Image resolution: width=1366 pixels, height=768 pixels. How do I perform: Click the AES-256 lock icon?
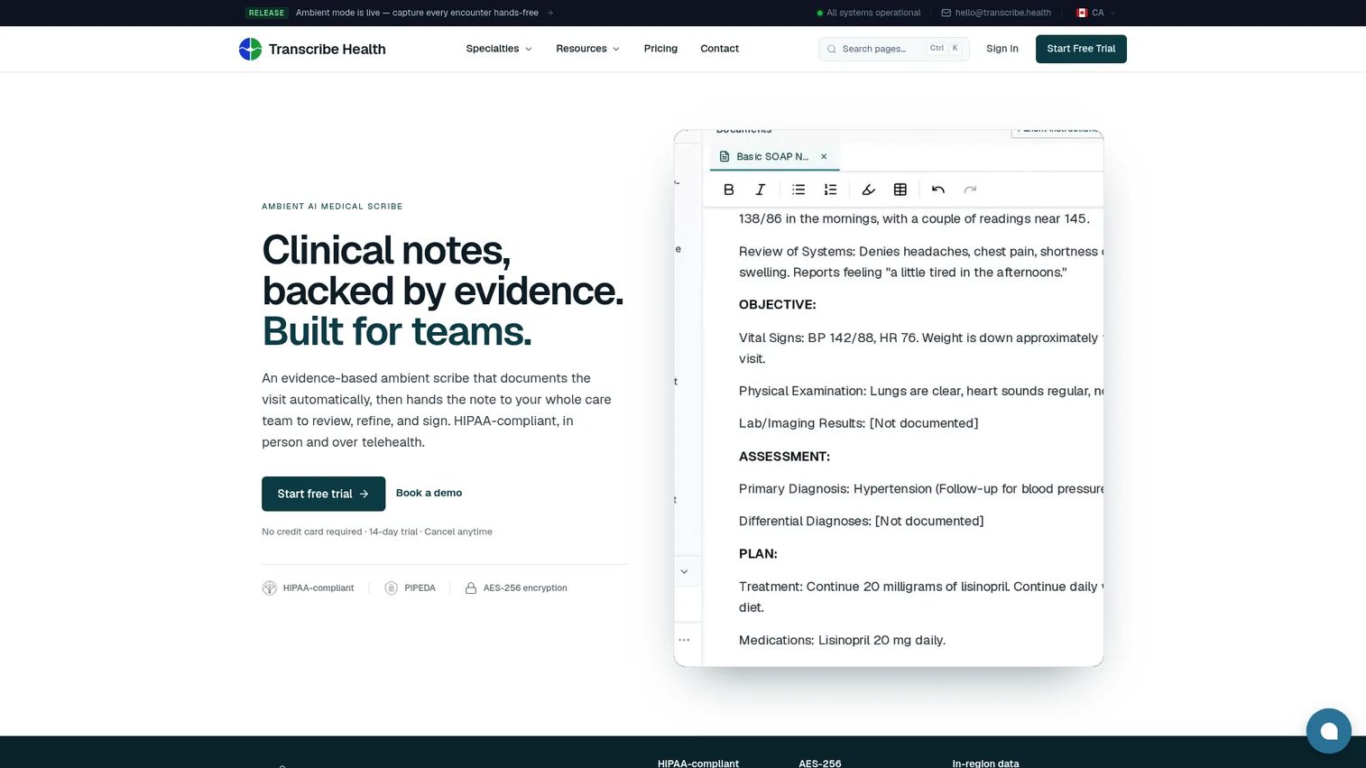(471, 588)
